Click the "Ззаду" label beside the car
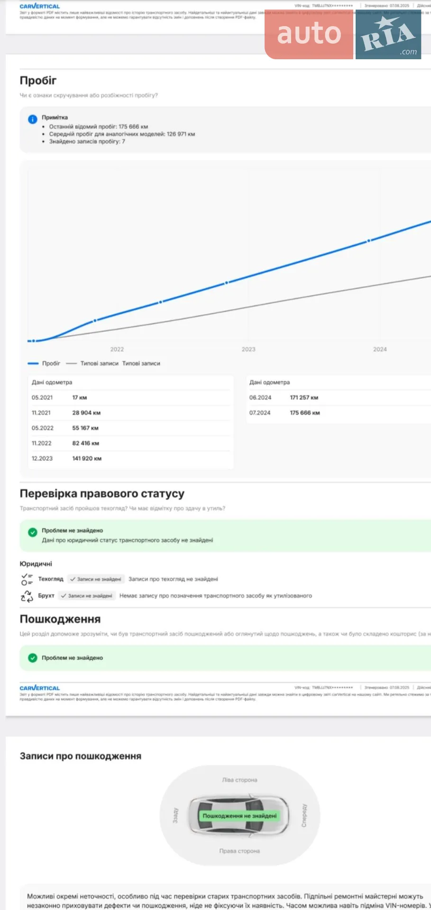Viewport: 431px width, 910px height. click(175, 816)
